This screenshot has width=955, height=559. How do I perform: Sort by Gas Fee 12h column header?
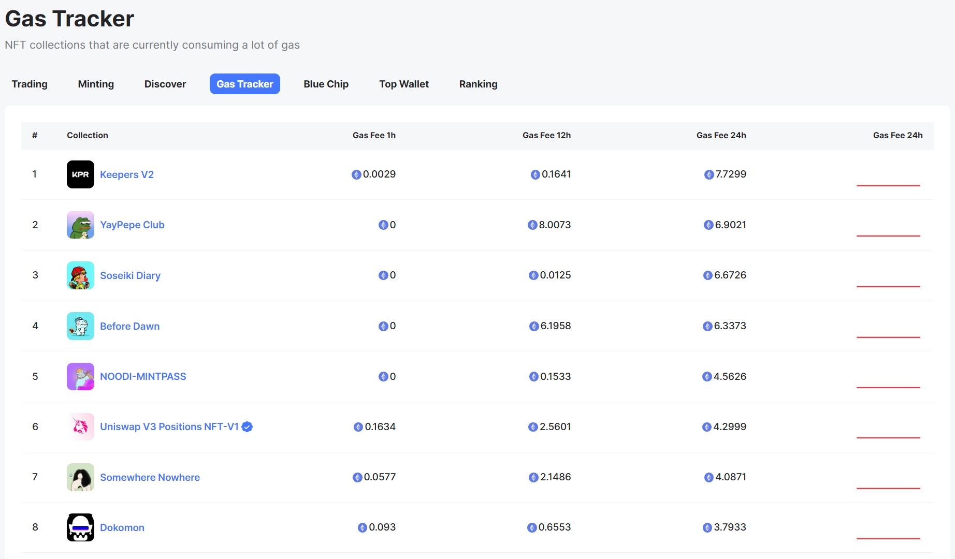pyautogui.click(x=546, y=135)
